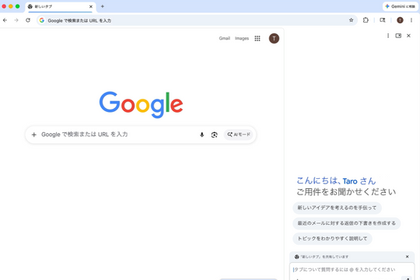The image size is (420, 280).
Task: Search by image with Lens icon
Action: 215,135
